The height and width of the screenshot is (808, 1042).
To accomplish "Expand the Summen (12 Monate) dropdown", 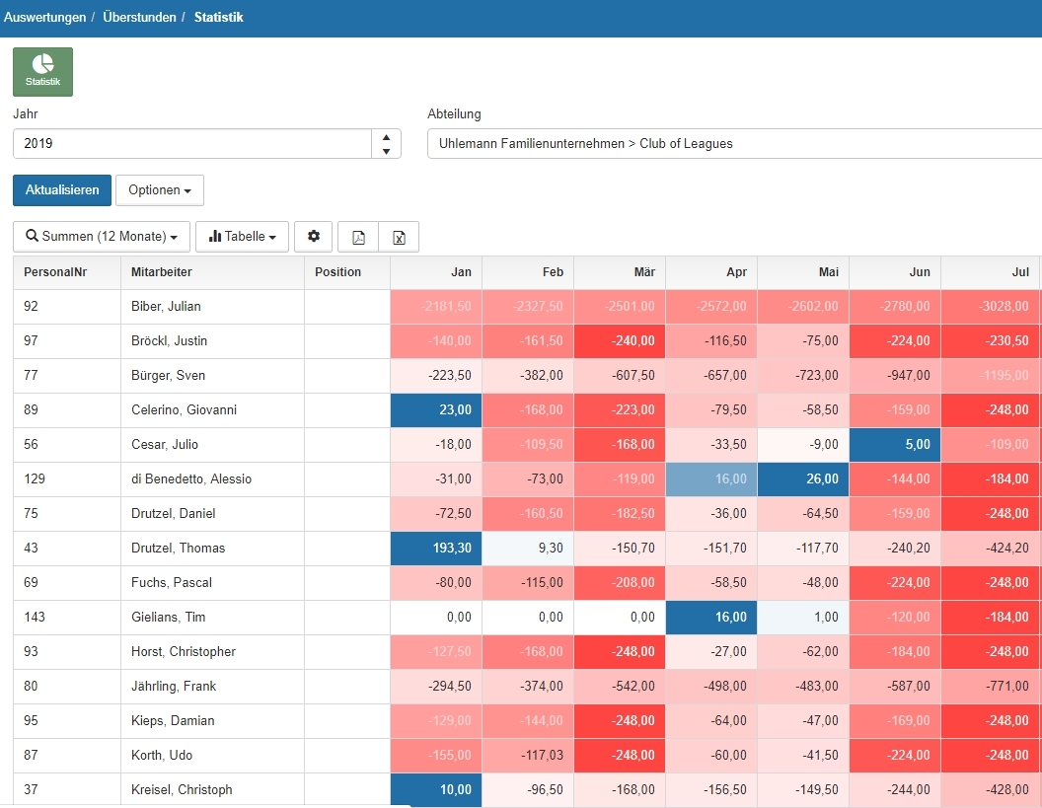I will click(x=102, y=237).
